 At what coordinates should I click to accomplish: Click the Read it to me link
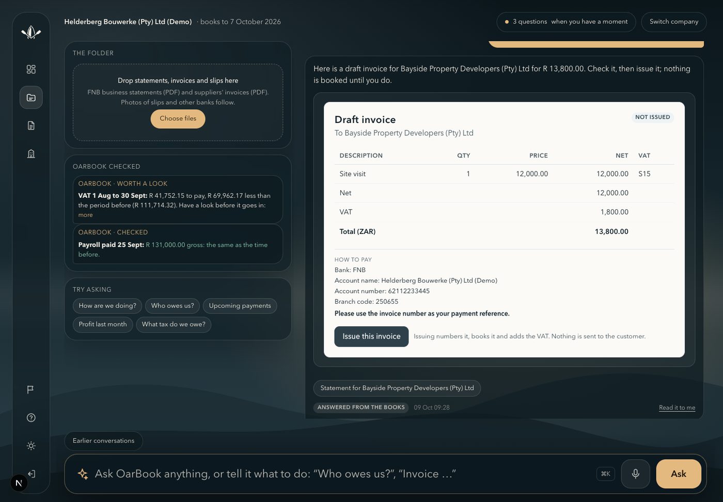(x=677, y=407)
